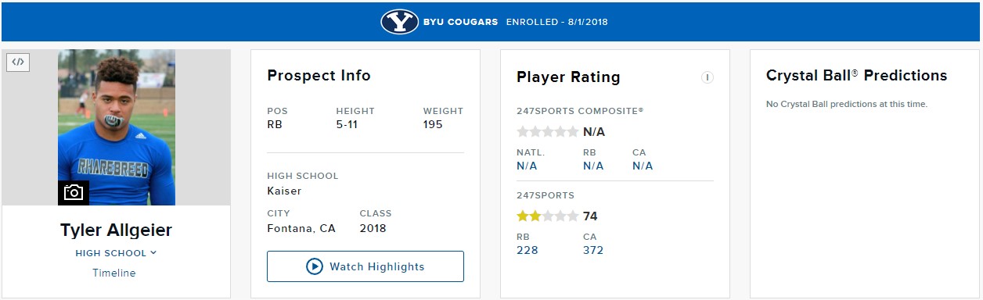The width and height of the screenshot is (983, 300).
Task: Click the composite CA N/A ranking
Action: coord(643,166)
